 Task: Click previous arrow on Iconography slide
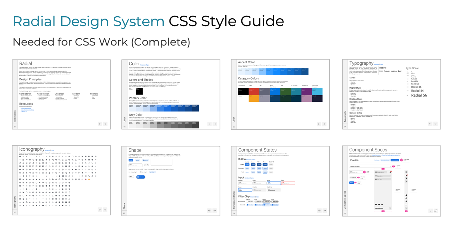click(x=100, y=210)
